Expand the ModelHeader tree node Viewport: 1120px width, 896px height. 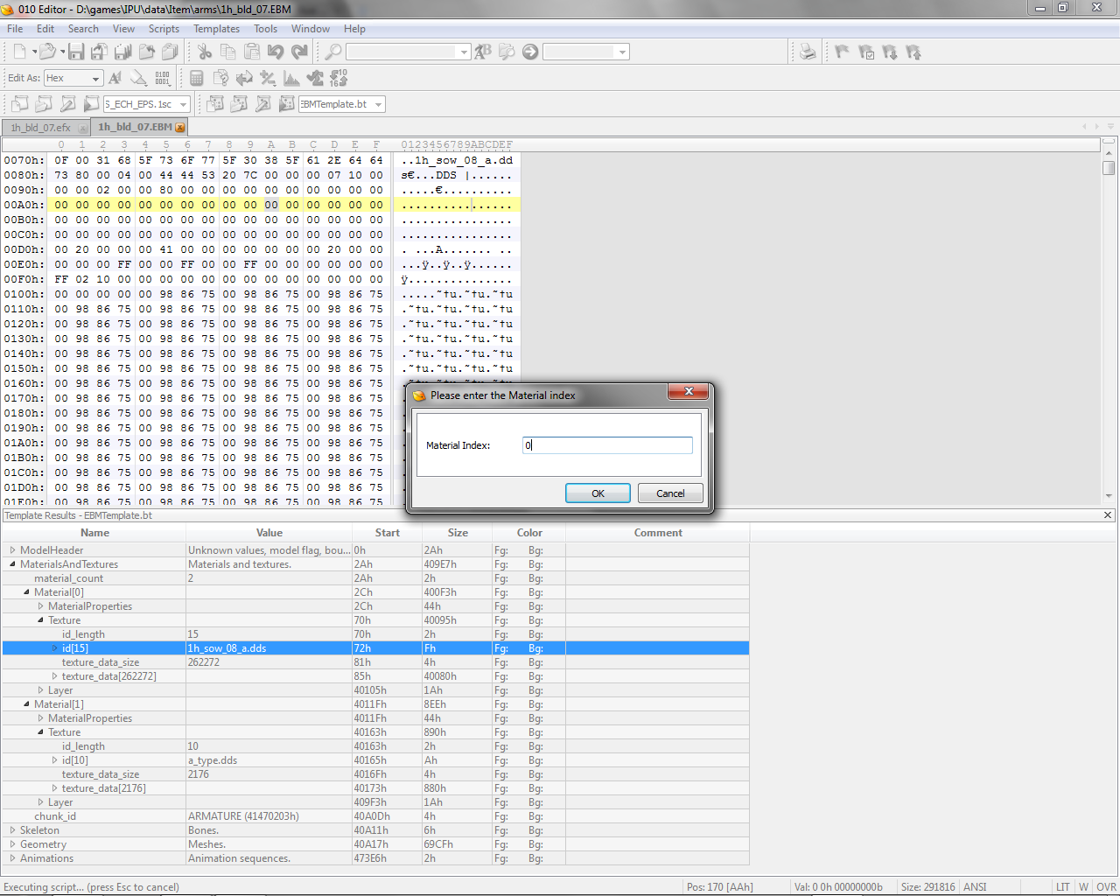(12, 550)
